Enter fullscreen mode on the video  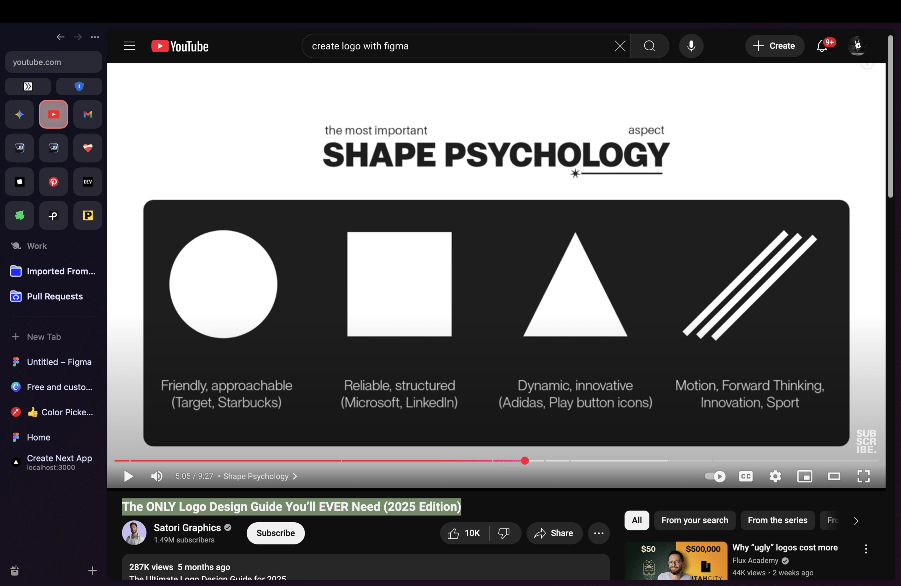pyautogui.click(x=863, y=476)
